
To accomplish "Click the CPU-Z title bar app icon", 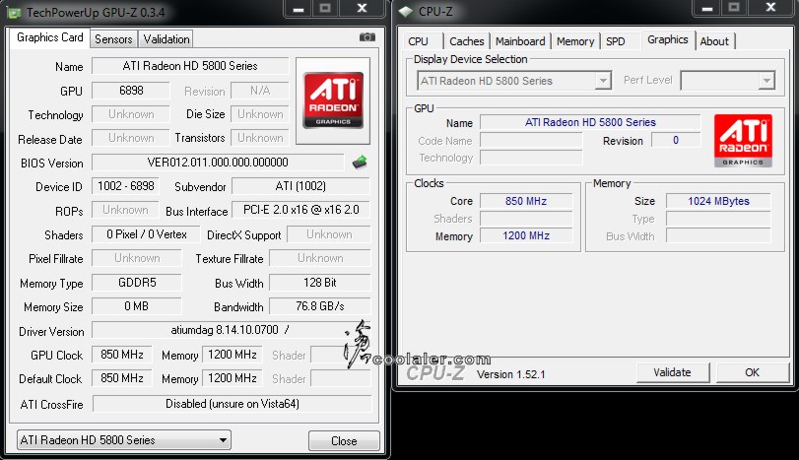I will [405, 11].
